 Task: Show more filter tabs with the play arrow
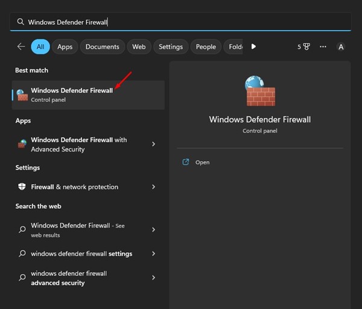click(x=253, y=46)
